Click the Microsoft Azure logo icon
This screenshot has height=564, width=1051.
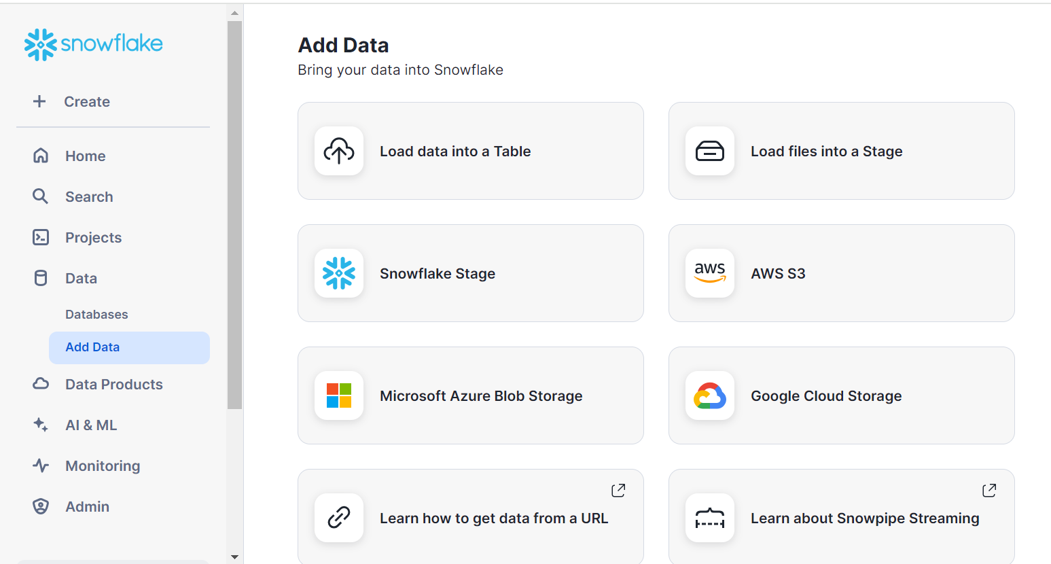tap(339, 395)
